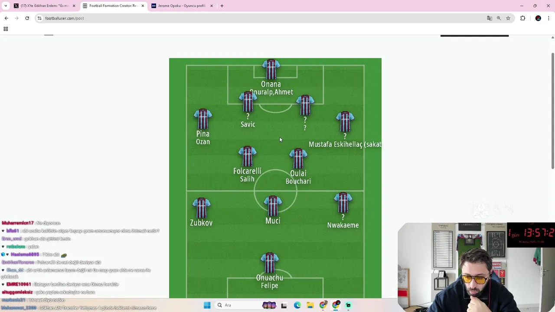Open the apps grid in the bookmarks bar
The height and width of the screenshot is (312, 555).
pyautogui.click(x=6, y=29)
